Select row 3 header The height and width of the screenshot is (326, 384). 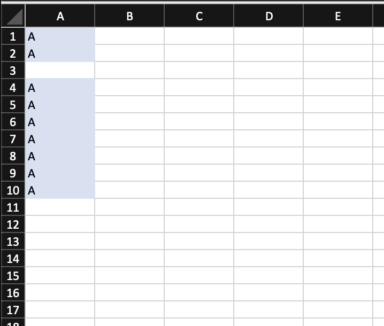point(13,71)
